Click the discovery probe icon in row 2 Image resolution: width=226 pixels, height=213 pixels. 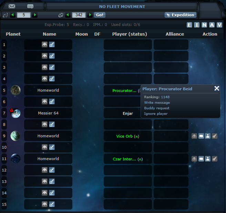click(x=52, y=56)
